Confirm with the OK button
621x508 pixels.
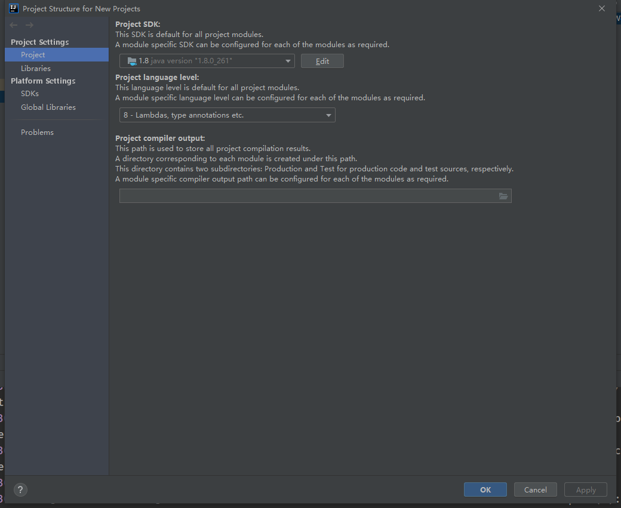click(x=485, y=489)
